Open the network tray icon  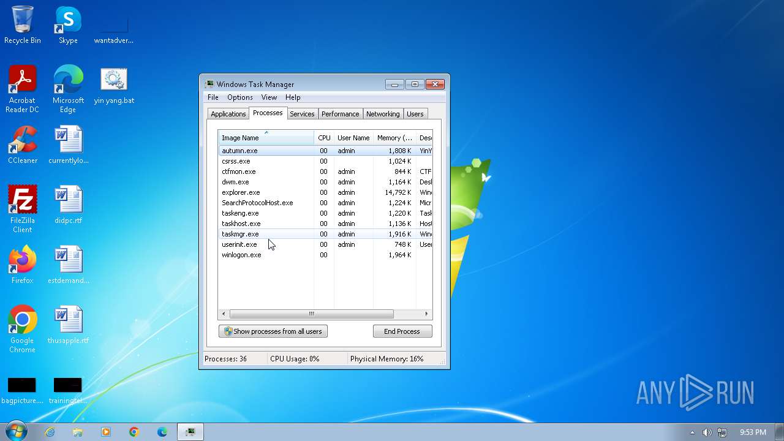point(722,432)
